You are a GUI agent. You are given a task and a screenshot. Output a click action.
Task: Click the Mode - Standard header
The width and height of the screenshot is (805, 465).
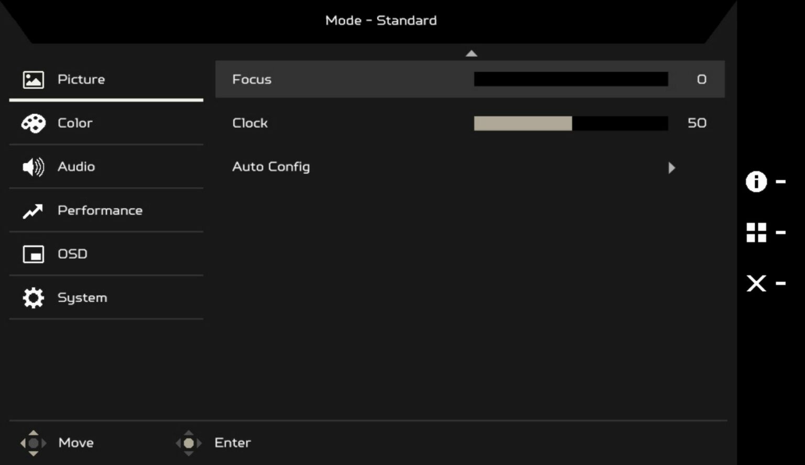tap(381, 20)
